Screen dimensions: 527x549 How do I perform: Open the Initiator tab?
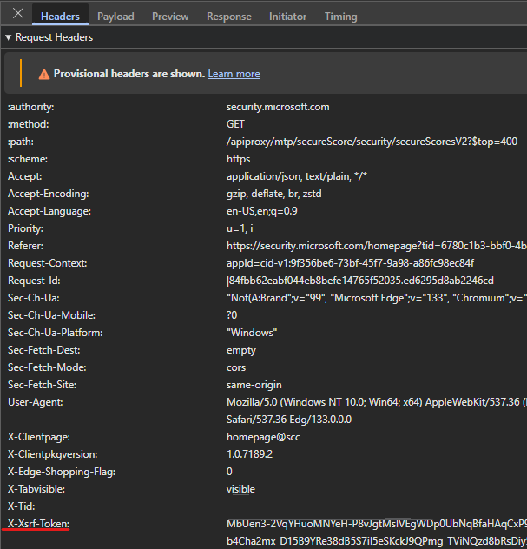[x=287, y=17]
